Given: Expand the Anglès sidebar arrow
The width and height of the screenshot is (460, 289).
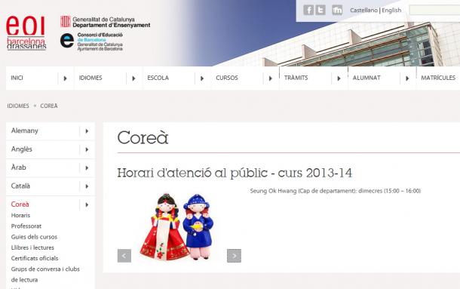Looking at the screenshot, I should click(x=87, y=149).
